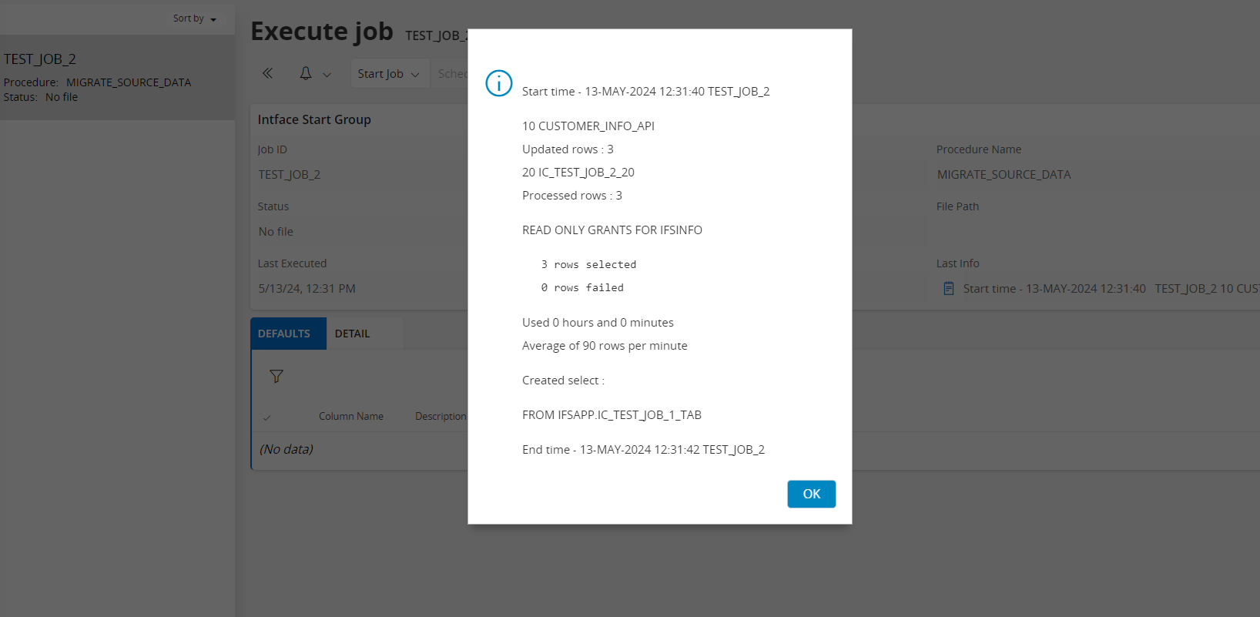This screenshot has width=1260, height=617.
Task: Click the filter funnel icon
Action: click(x=276, y=376)
